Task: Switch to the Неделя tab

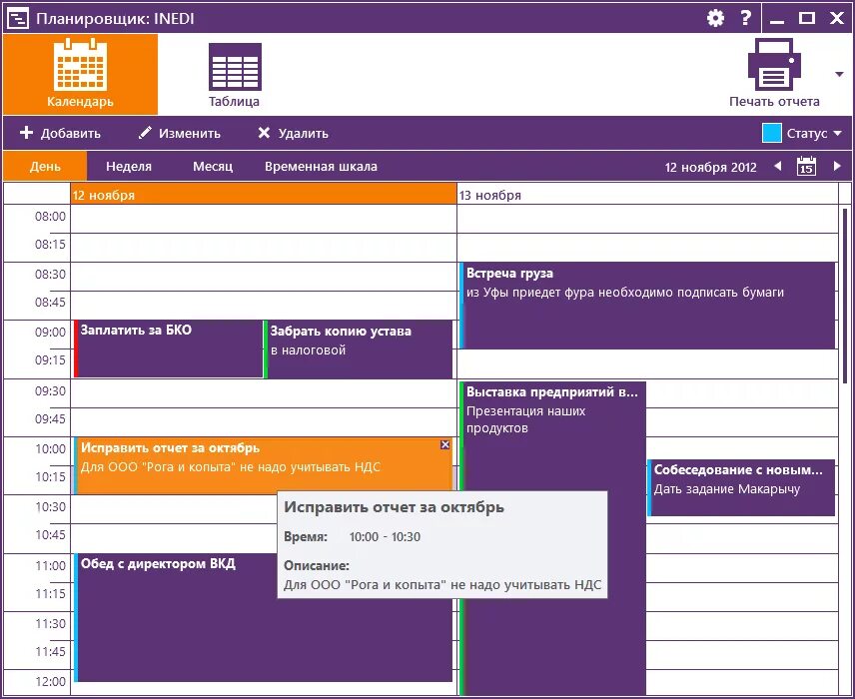Action: (129, 167)
